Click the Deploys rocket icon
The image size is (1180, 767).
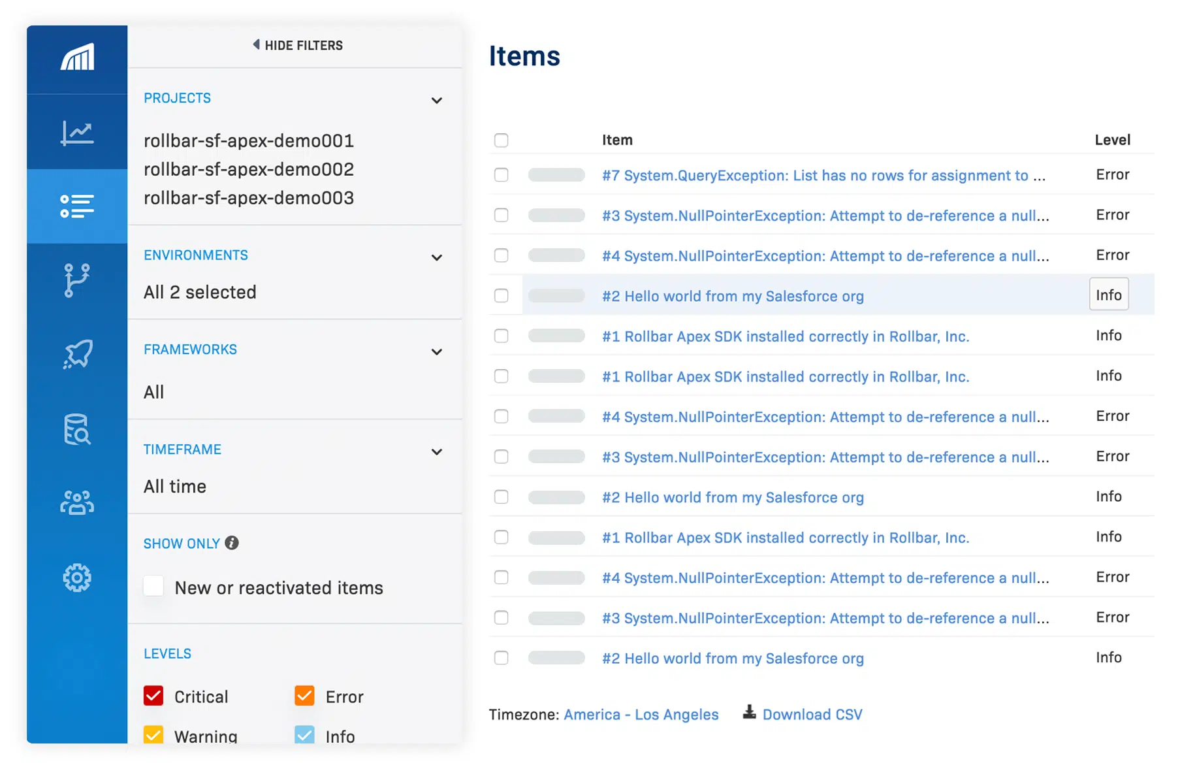coord(76,355)
